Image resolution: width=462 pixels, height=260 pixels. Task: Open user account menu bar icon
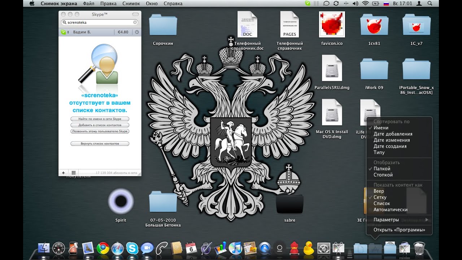[x=419, y=3]
